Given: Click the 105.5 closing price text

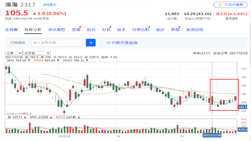Looking at the screenshot, I should (x=17, y=13).
